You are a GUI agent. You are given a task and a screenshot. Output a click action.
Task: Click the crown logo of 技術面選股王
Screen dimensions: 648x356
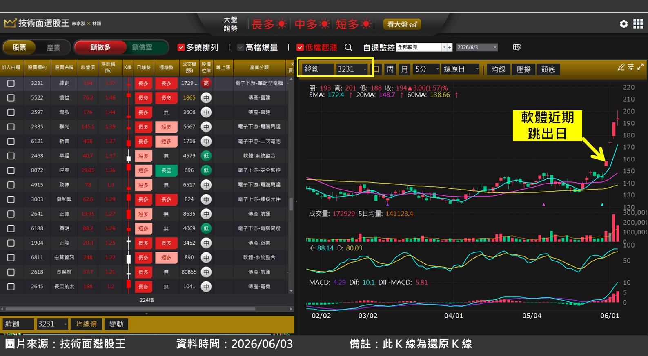(10, 23)
